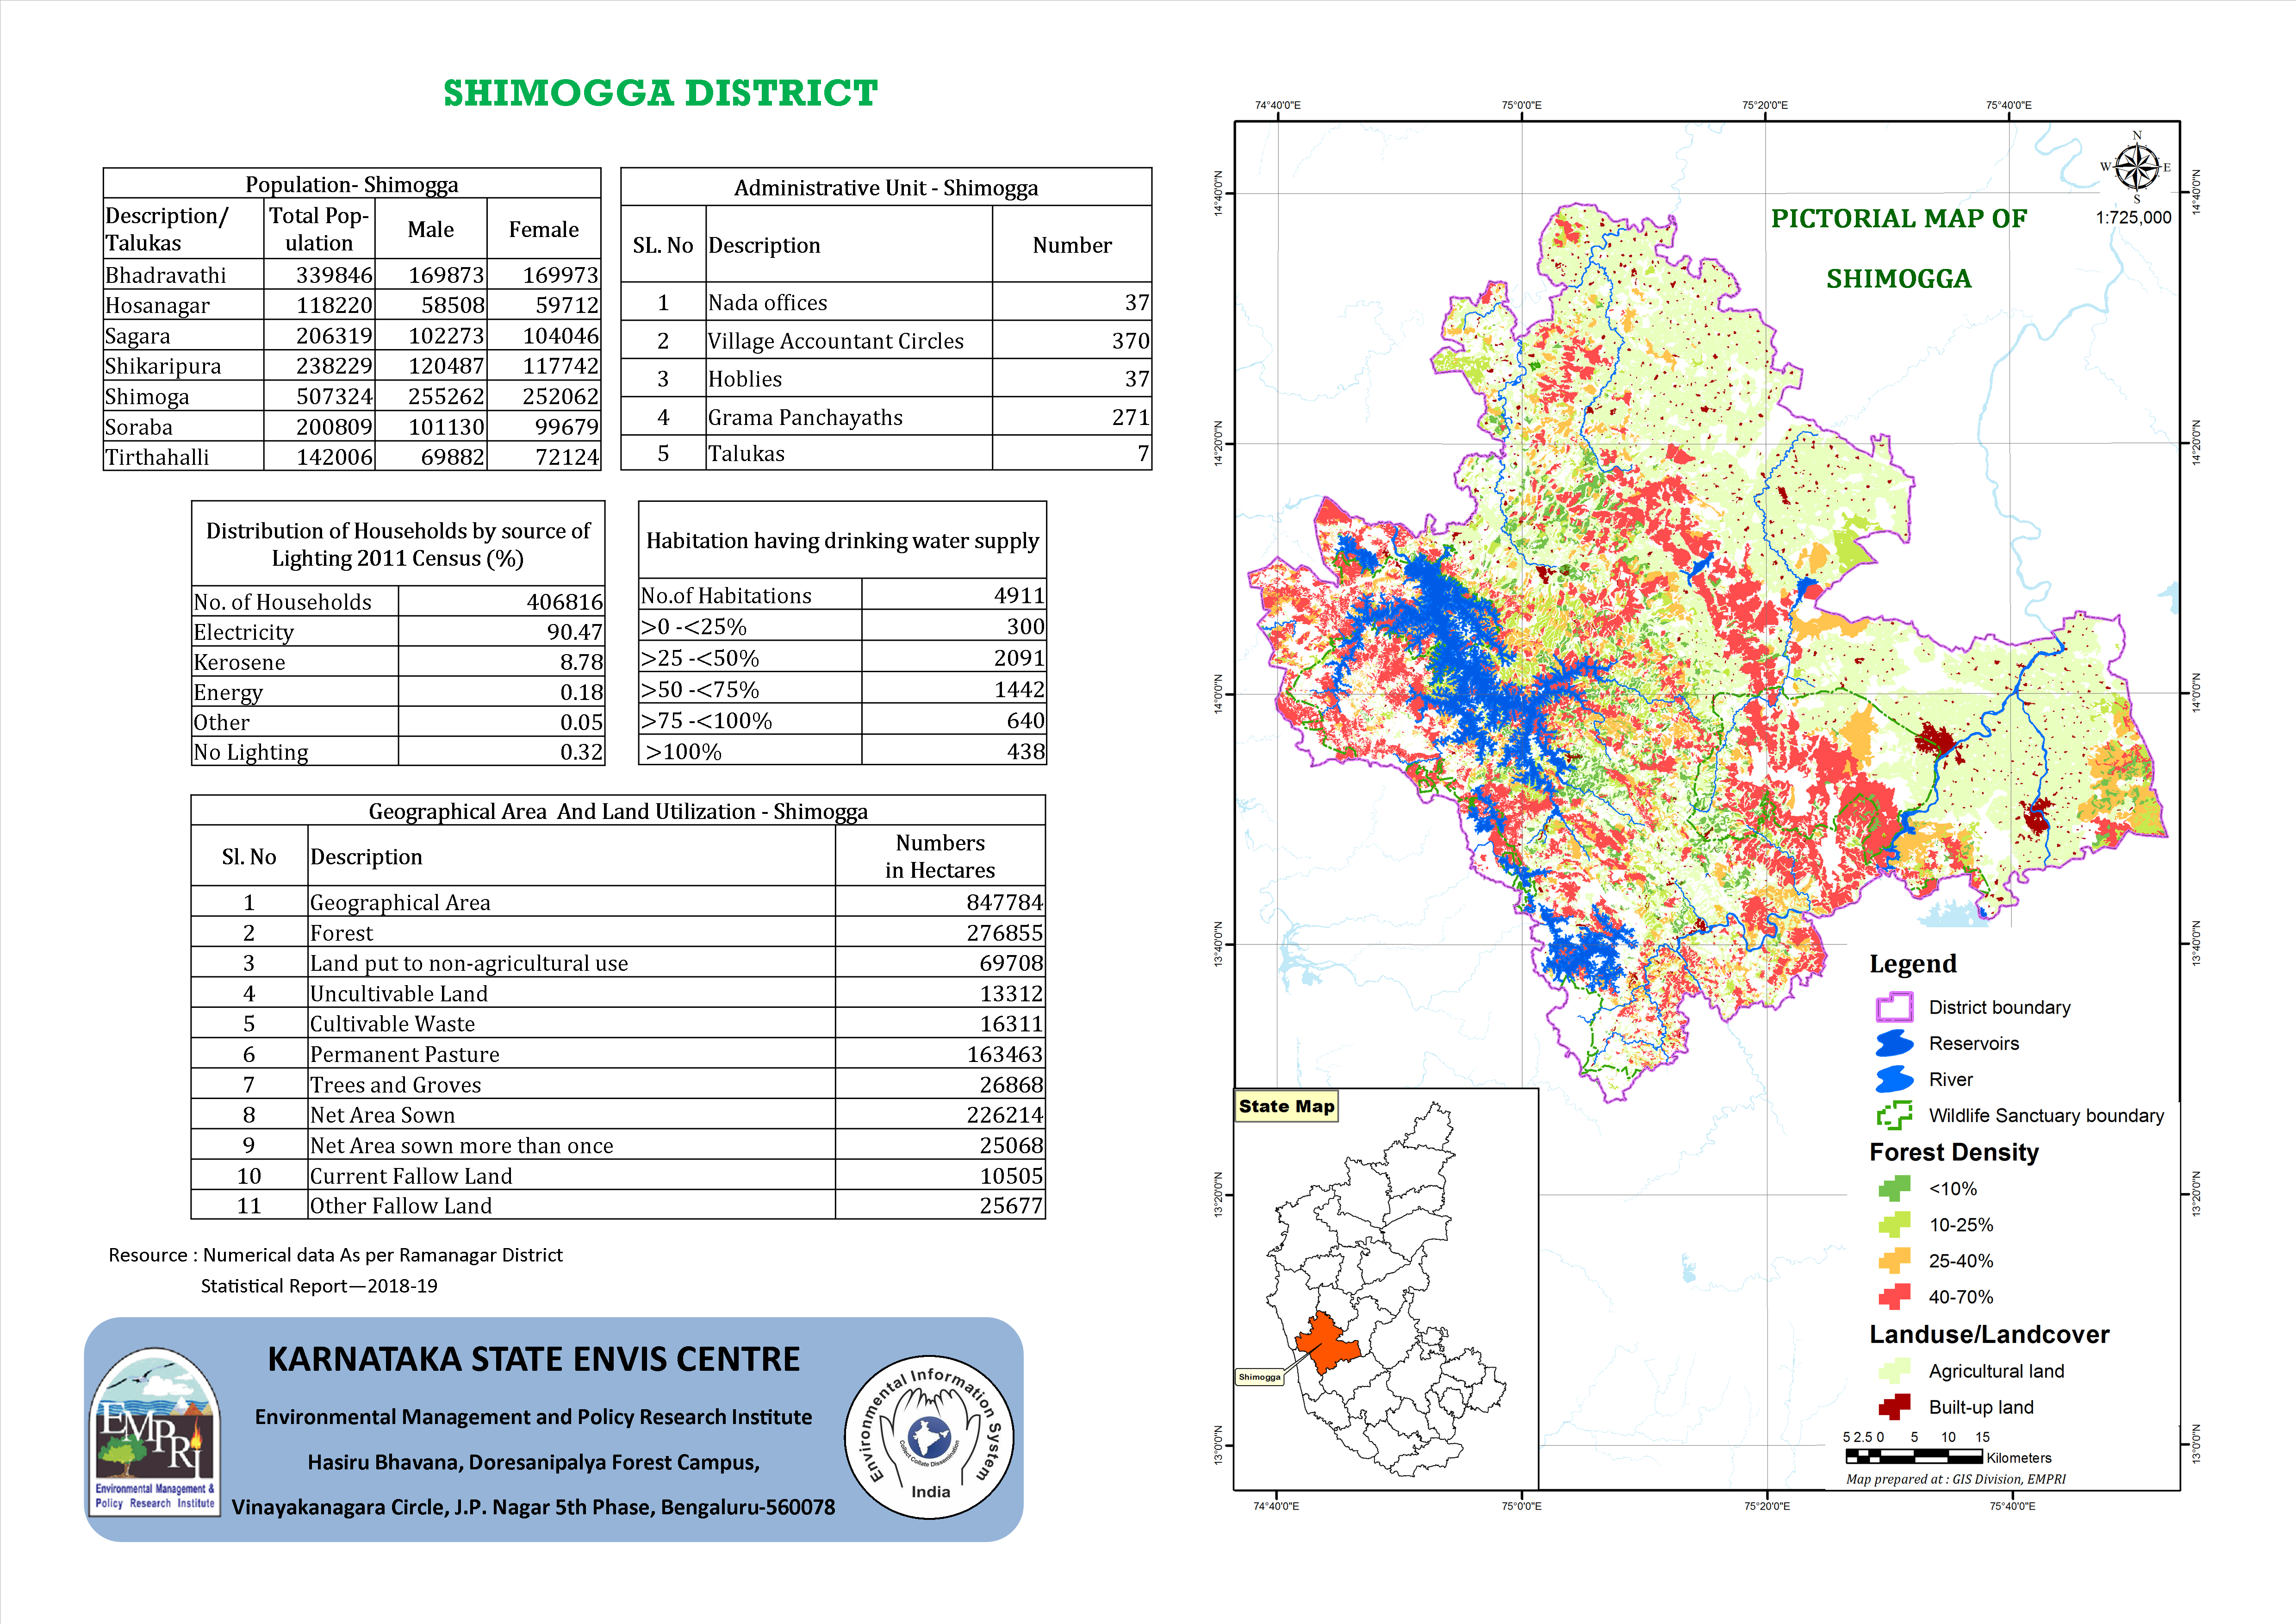Click the Reservoirs legend symbol
Viewport: 2296px width, 1624px height.
coord(1894,1043)
